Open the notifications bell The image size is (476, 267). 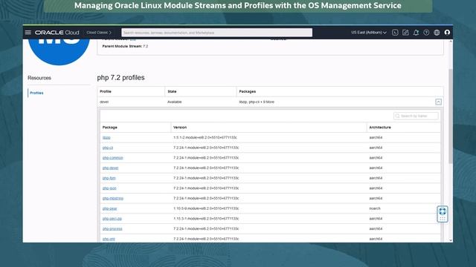416,33
